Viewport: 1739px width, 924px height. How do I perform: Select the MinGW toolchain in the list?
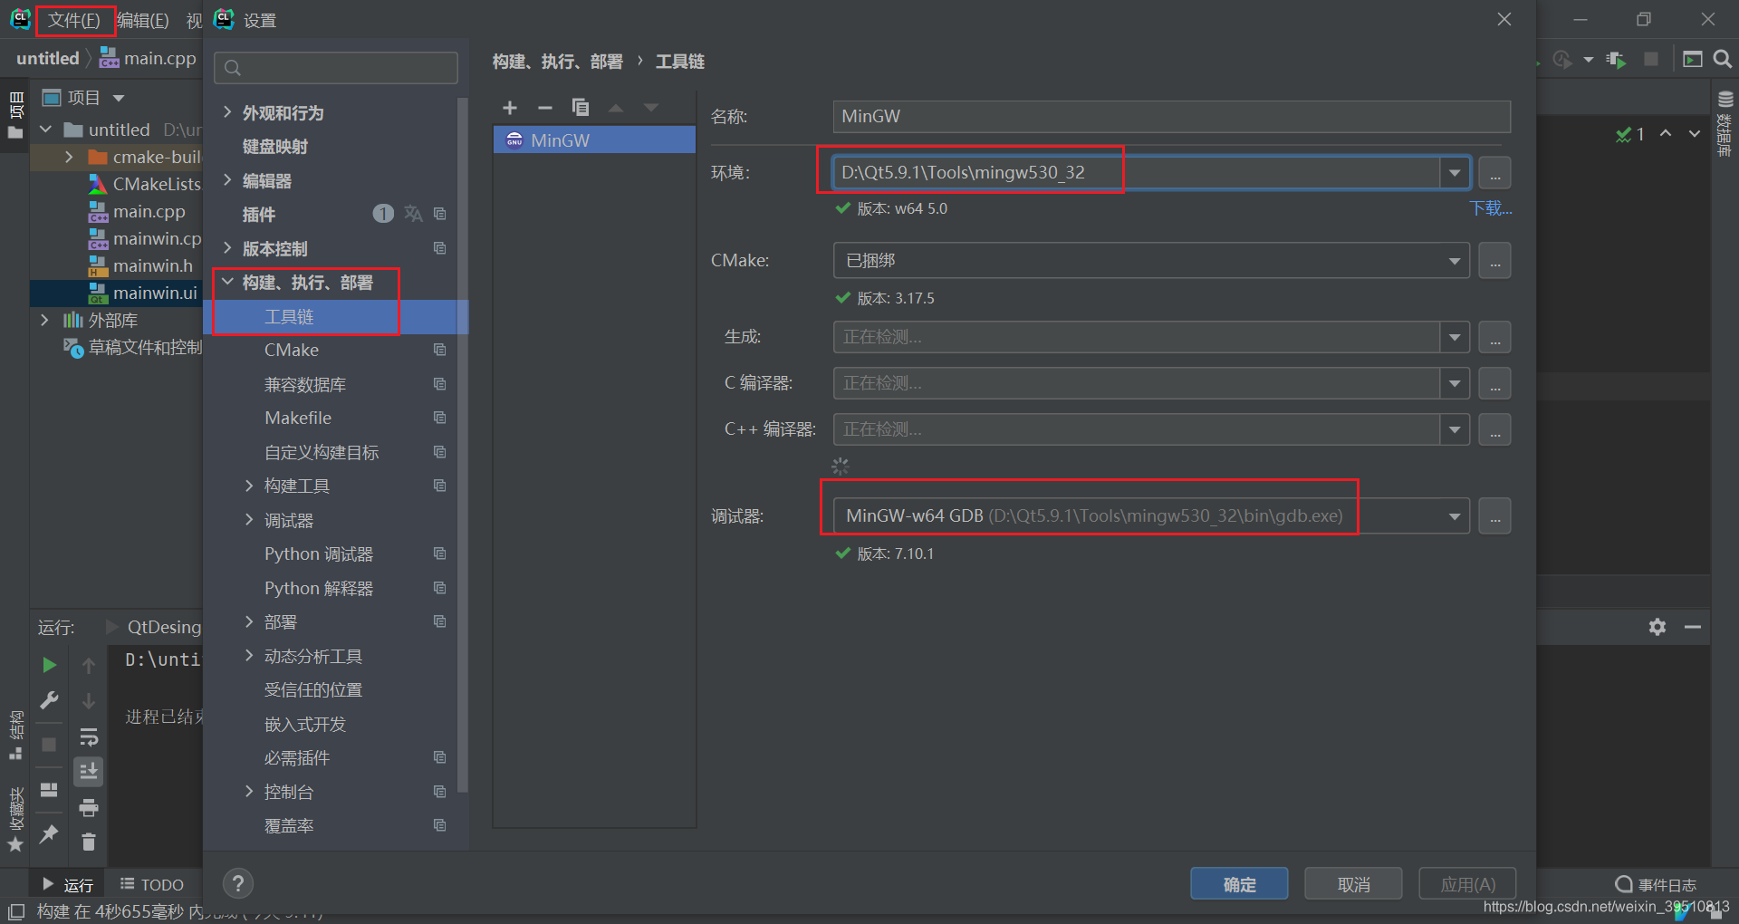594,140
